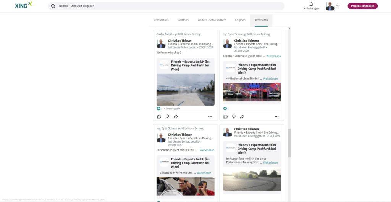Viewport: 391px width, 202px height.
Task: Switch to Portfolio tab
Action: point(183,20)
